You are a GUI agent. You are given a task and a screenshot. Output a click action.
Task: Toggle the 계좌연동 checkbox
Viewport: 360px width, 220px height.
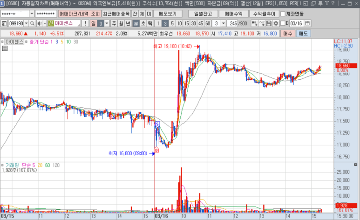click(x=283, y=14)
